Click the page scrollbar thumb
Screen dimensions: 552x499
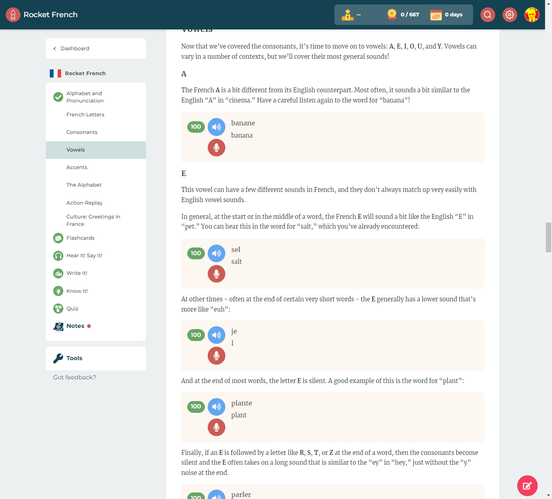click(x=548, y=238)
